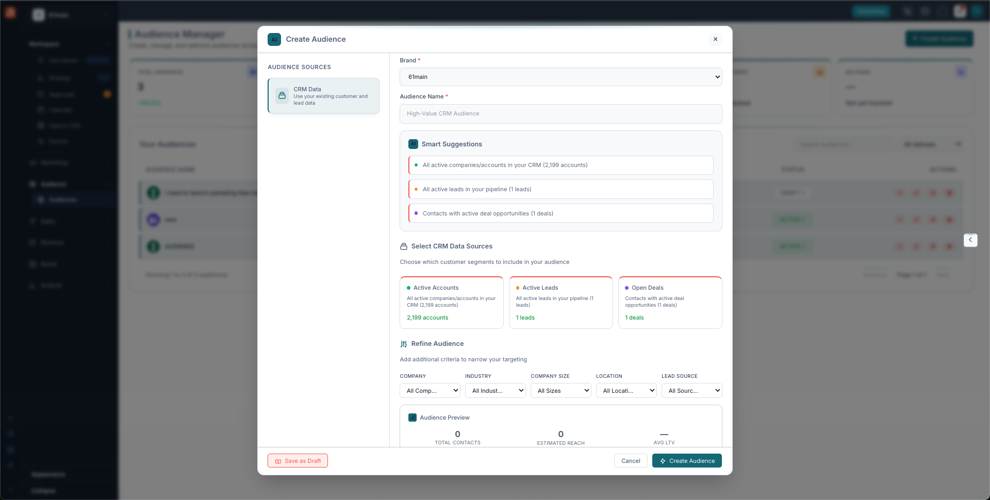The width and height of the screenshot is (990, 500).
Task: Open the Brand dropdown showing 61main
Action: coord(560,77)
